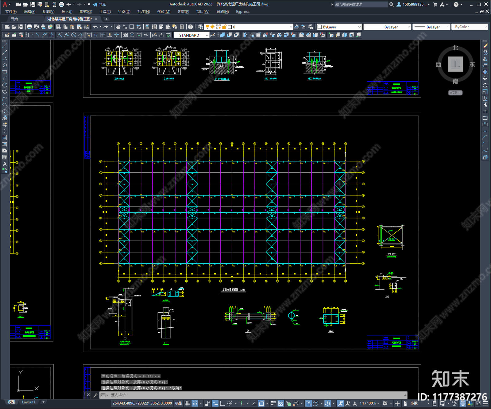
Task: Open the Autodesk App Store cart icon
Action: (x=435, y=4)
